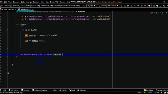Screen dimensions: 168x94
Task: Open the Window menu
Action: point(62,2)
